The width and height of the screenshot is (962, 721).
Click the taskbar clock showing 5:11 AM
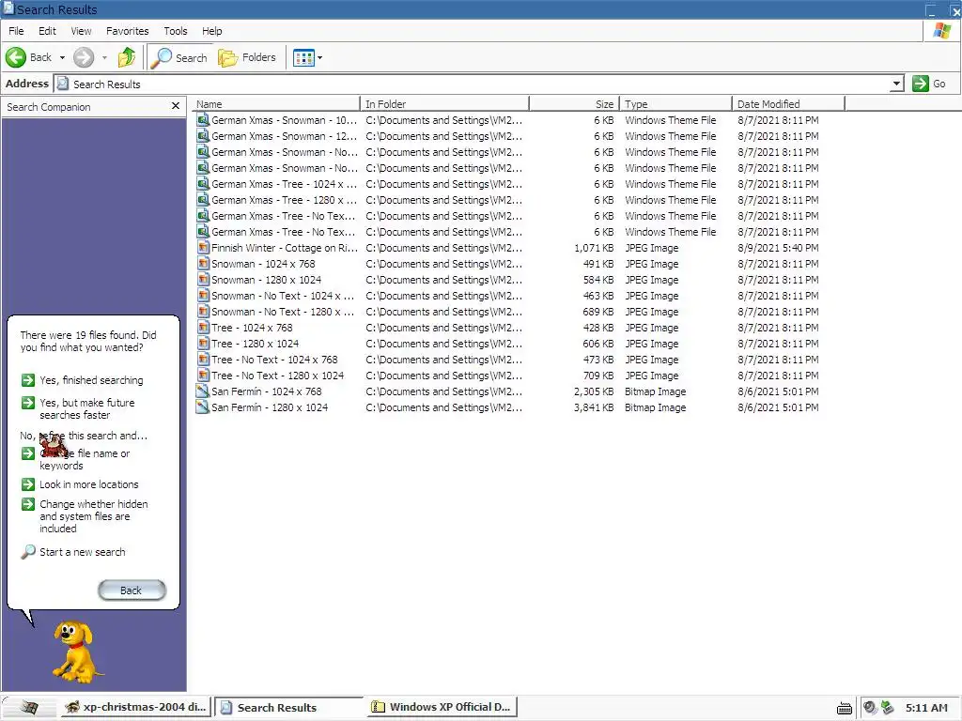coord(926,708)
